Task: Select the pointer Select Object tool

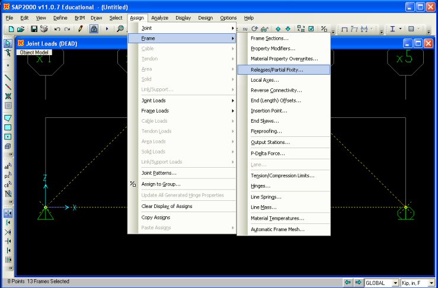Action: (8, 43)
